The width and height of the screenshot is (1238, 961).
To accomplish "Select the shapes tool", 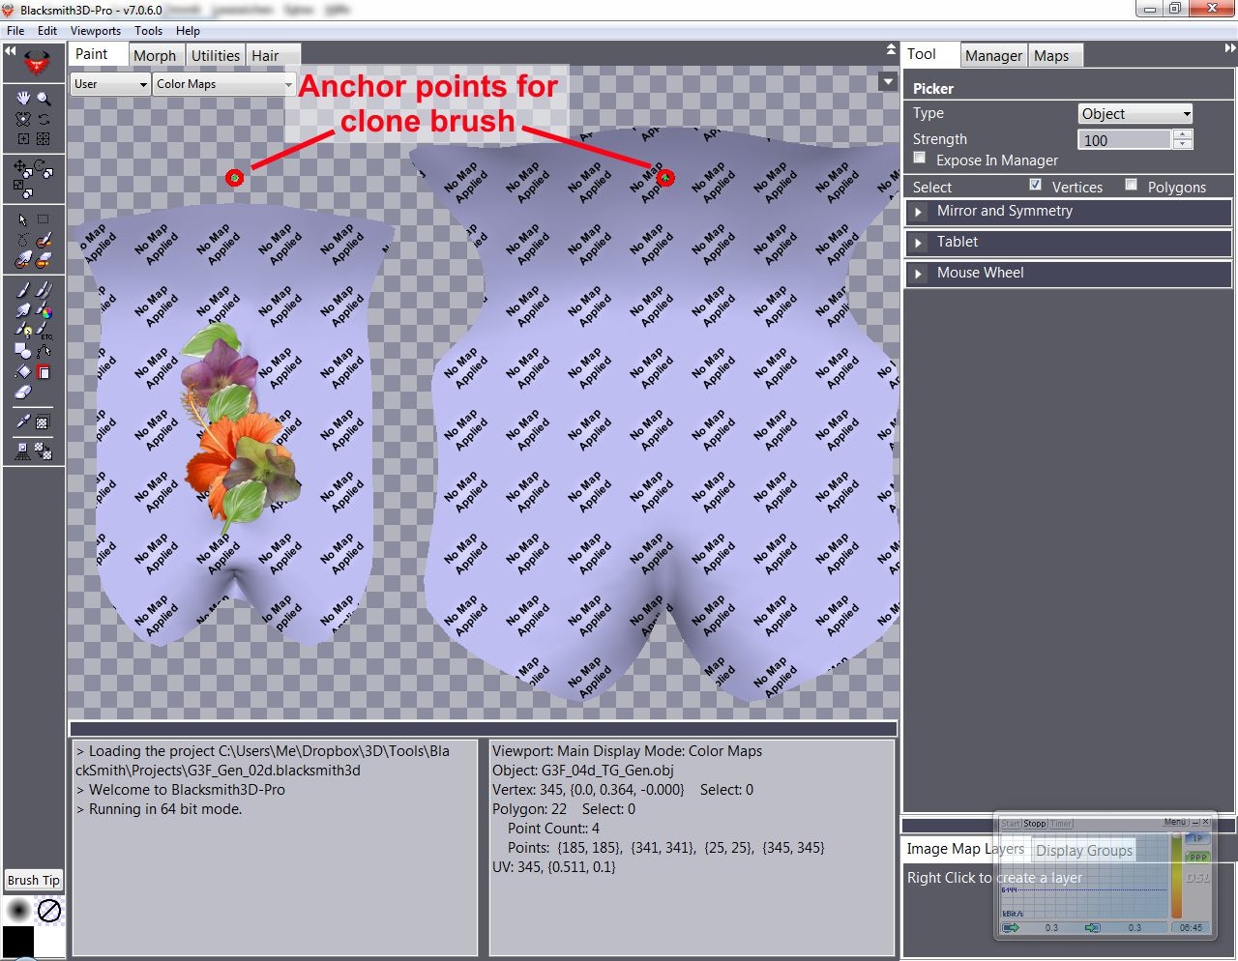I will pos(23,351).
